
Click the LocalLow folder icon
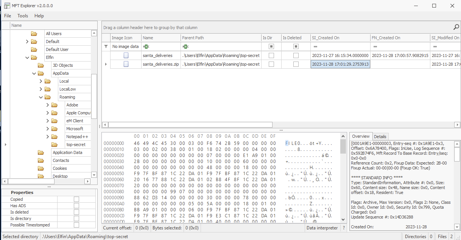point(48,89)
